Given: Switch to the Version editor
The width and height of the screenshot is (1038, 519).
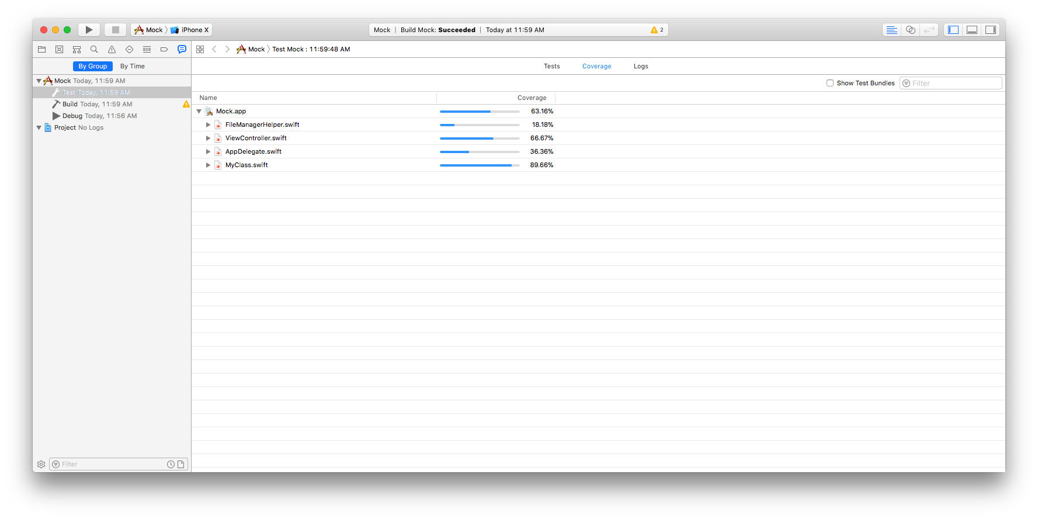Looking at the screenshot, I should [929, 30].
